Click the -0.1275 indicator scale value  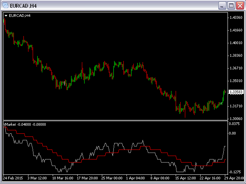coord(234,172)
